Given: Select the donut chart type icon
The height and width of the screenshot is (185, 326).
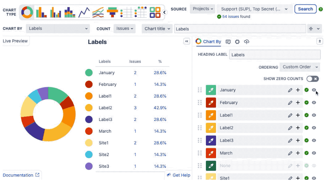Looking at the screenshot, I should click(27, 12).
